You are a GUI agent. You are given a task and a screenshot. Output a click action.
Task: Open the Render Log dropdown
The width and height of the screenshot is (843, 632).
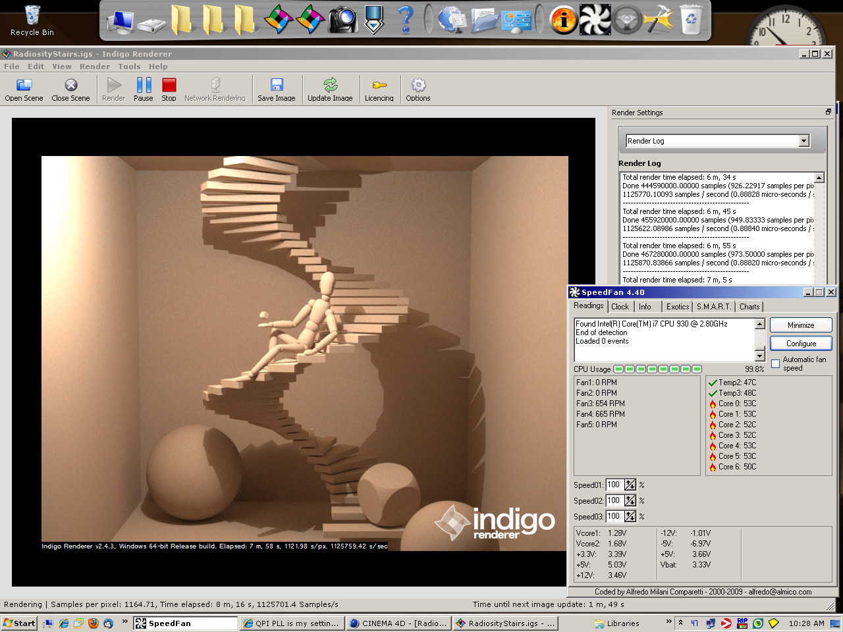click(x=803, y=141)
